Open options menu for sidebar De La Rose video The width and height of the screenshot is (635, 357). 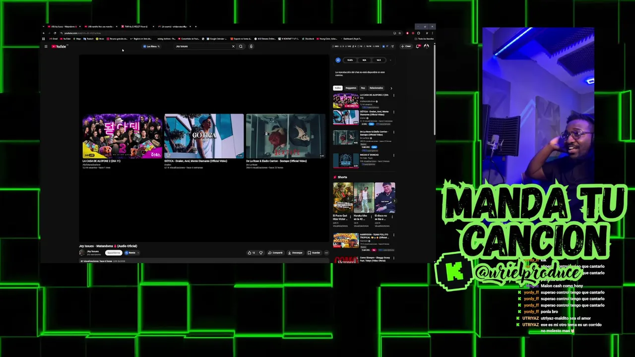[x=394, y=132]
